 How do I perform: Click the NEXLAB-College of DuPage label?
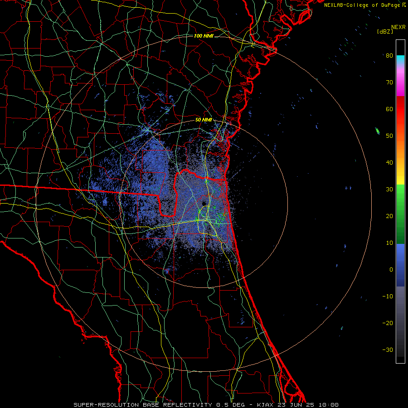pyautogui.click(x=363, y=5)
